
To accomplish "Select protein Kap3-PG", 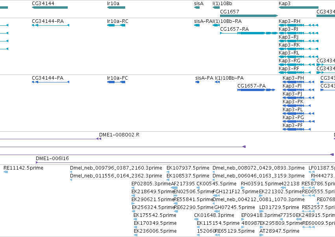I will coord(299,121).
